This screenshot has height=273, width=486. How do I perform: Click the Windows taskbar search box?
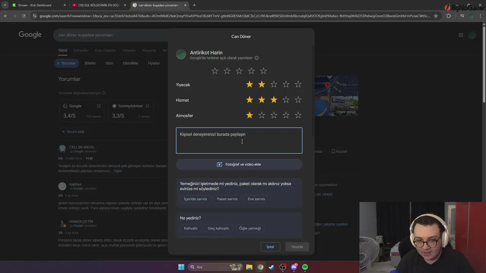click(215, 267)
